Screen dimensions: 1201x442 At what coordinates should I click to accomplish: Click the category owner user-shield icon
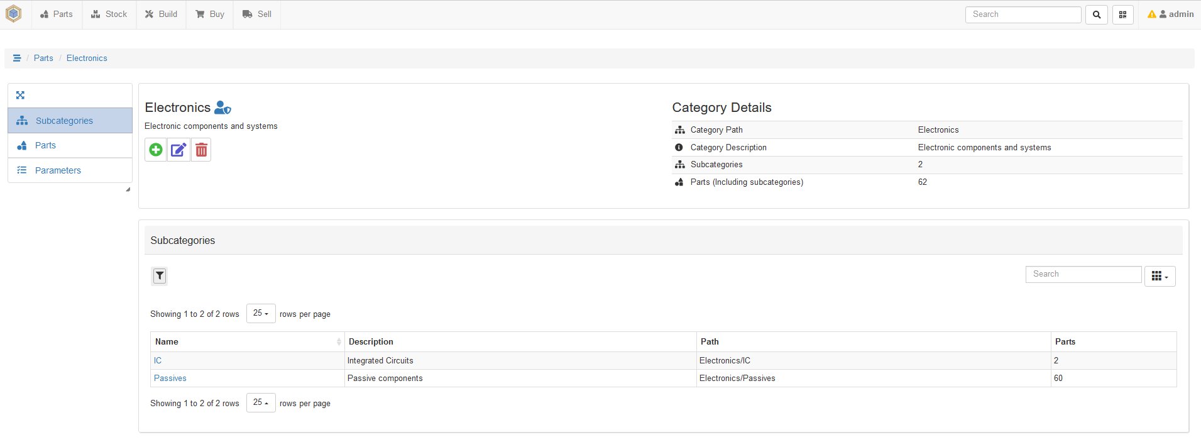pyautogui.click(x=222, y=108)
